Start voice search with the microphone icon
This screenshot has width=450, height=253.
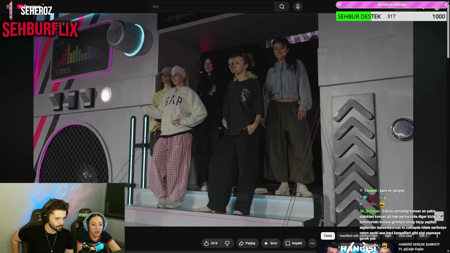point(298,7)
